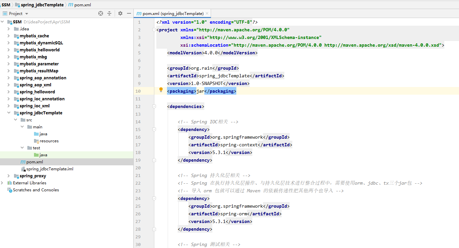
Task: Open Scratches and Consoles
Action: [36, 190]
